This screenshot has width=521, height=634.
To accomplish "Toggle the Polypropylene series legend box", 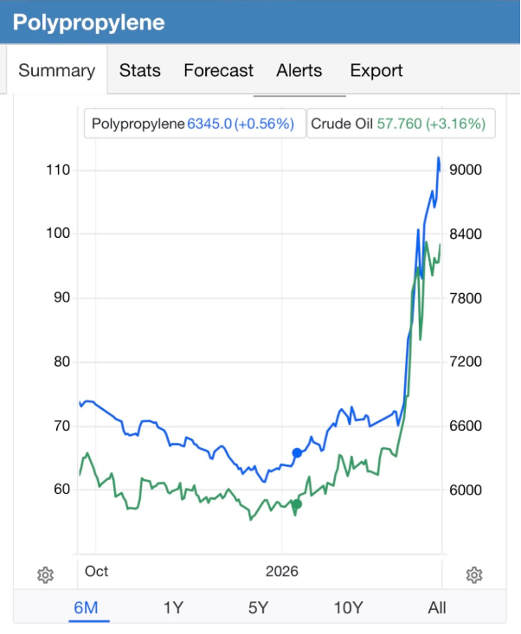I will pyautogui.click(x=194, y=124).
